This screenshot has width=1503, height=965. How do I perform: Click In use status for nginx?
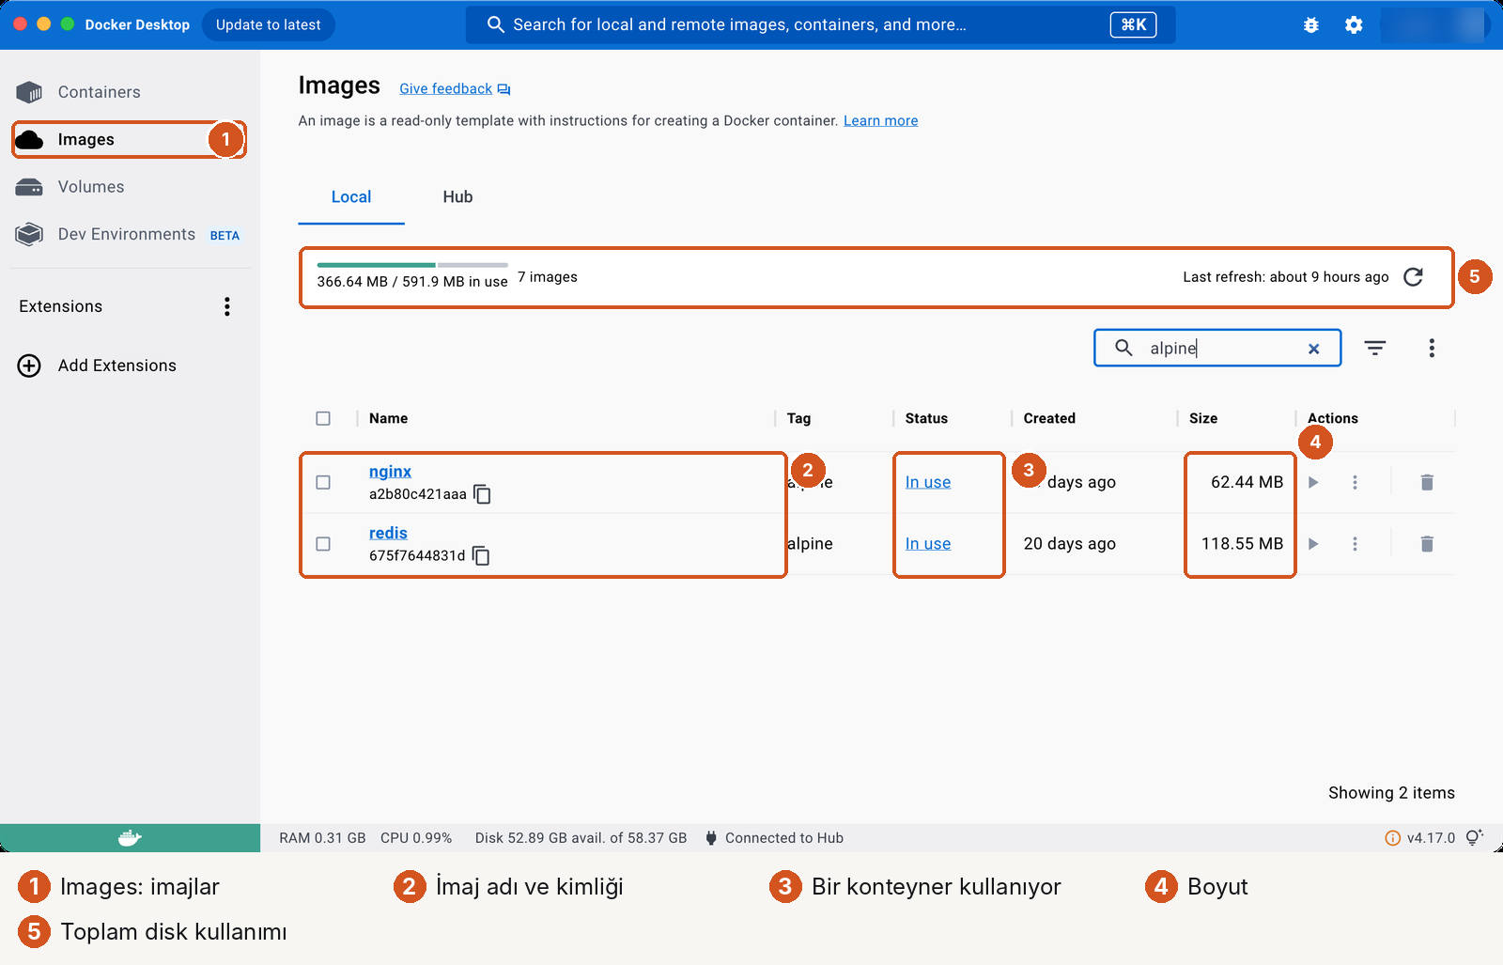(928, 482)
